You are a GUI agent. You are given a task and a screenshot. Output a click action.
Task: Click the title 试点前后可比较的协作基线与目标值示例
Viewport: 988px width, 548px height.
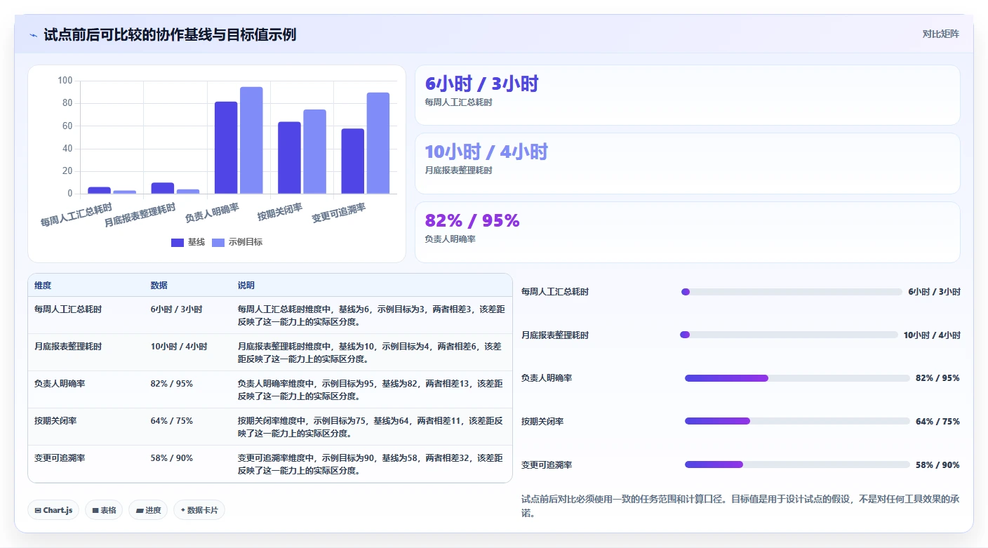170,35
